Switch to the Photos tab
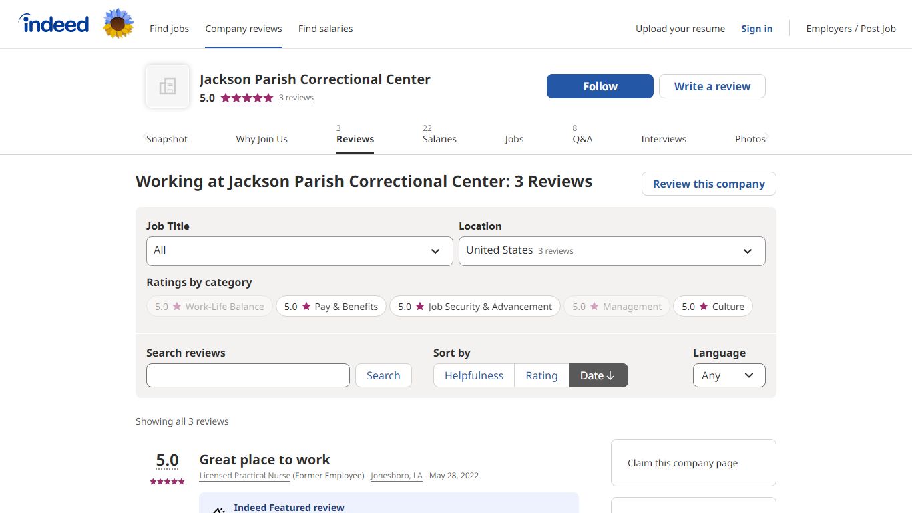This screenshot has height=513, width=912. (750, 139)
